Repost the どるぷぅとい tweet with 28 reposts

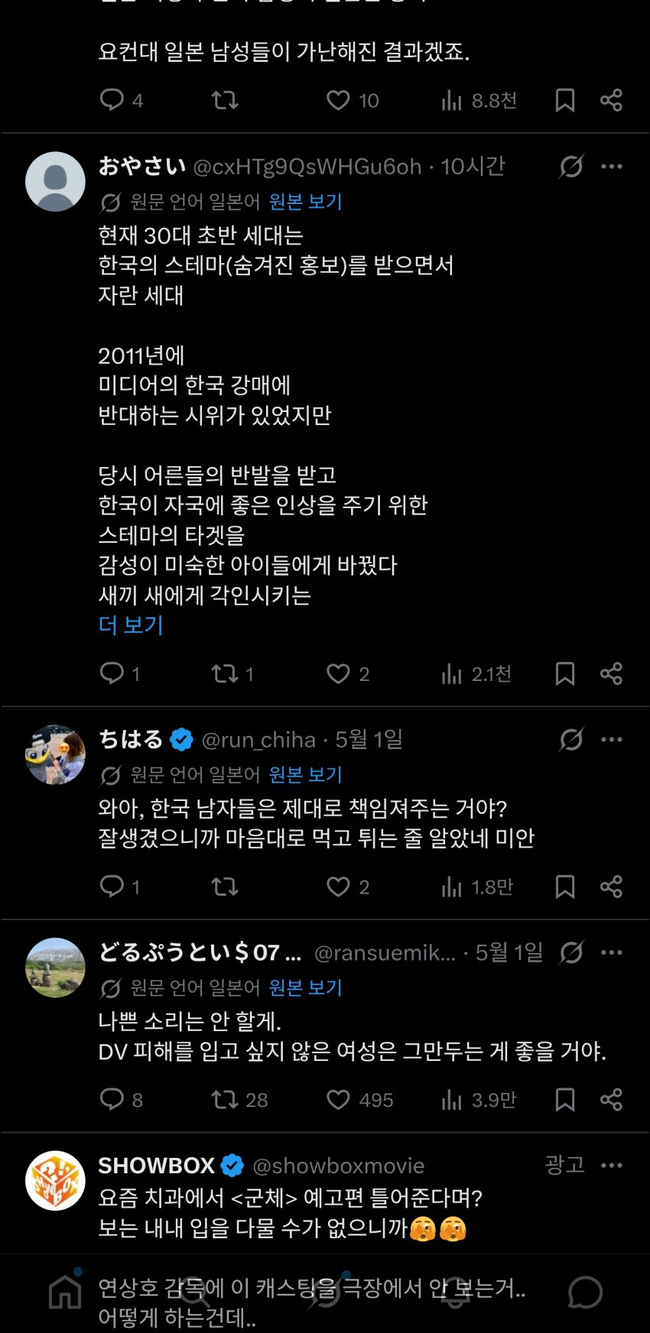click(x=225, y=1100)
